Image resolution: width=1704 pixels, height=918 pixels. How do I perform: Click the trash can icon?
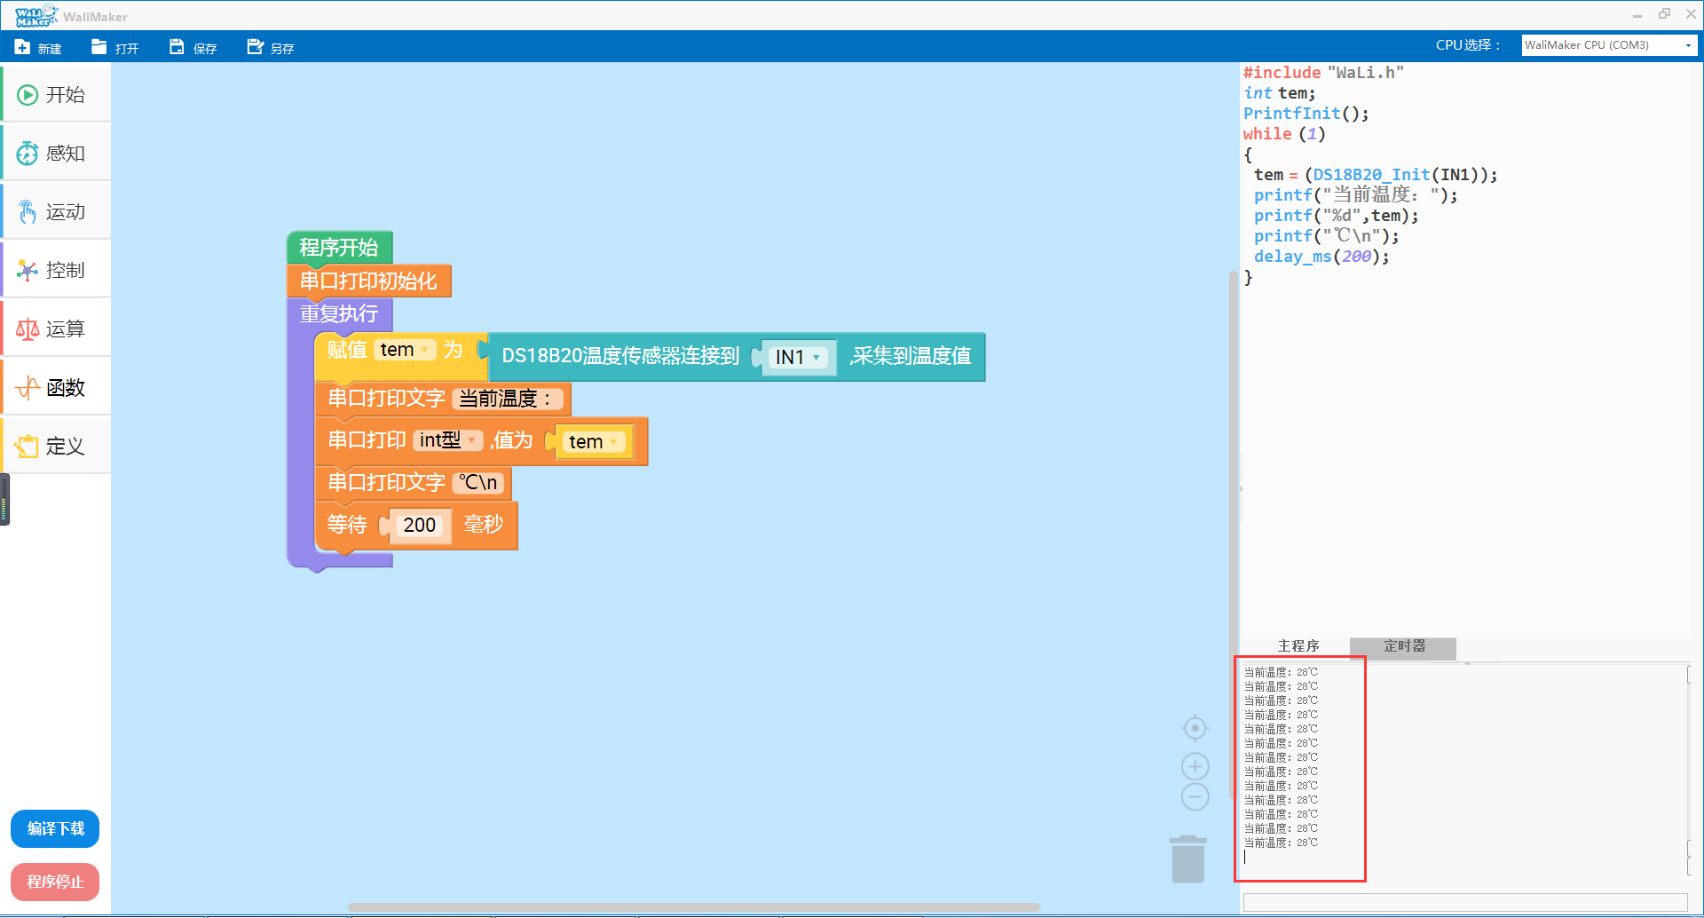[x=1187, y=859]
